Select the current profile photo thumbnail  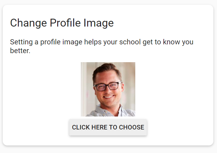pyautogui.click(x=108, y=89)
